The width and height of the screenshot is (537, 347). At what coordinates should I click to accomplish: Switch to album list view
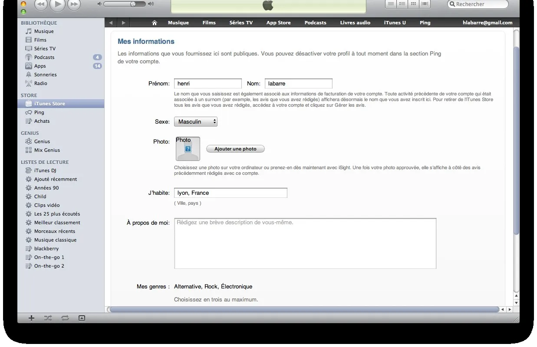tap(402, 4)
